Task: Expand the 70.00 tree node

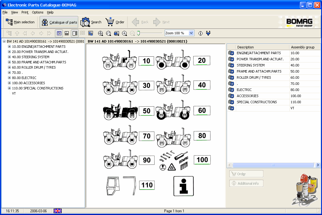Action: [x=9, y=72]
